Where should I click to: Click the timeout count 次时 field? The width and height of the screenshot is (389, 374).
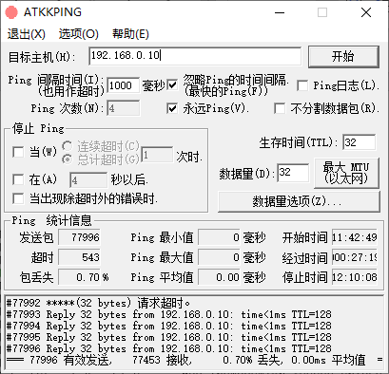tap(157, 155)
